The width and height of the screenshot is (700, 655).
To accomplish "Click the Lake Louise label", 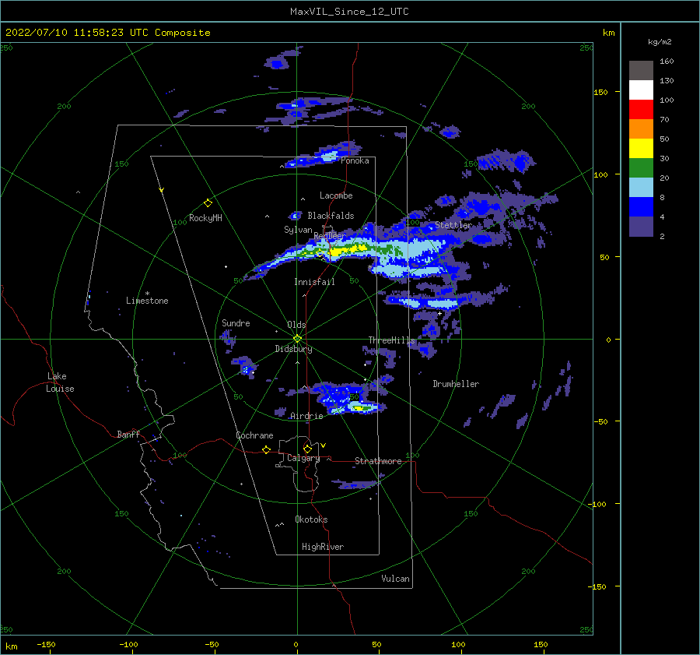I will click(x=60, y=382).
